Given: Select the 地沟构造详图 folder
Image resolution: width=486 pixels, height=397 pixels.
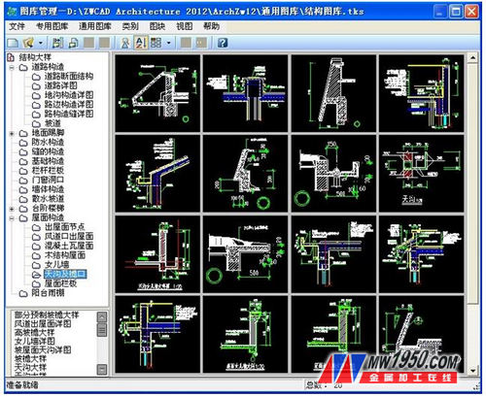Looking at the screenshot, I should (69, 95).
